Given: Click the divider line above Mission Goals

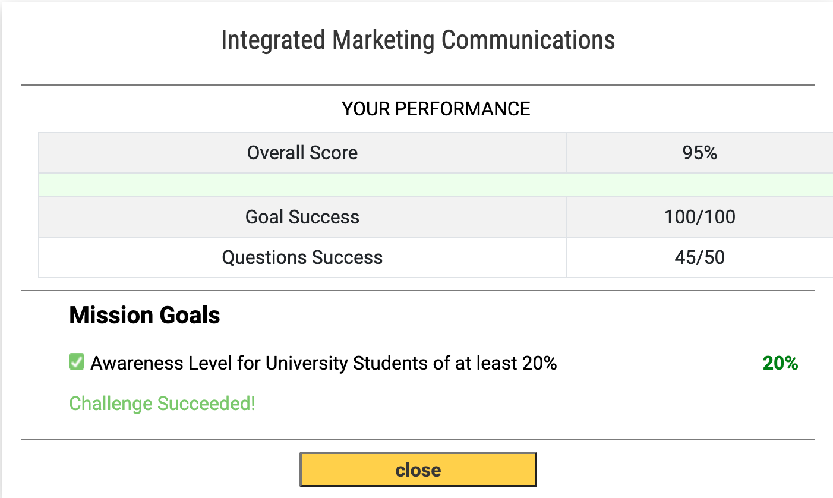Looking at the screenshot, I should pyautogui.click(x=418, y=291).
